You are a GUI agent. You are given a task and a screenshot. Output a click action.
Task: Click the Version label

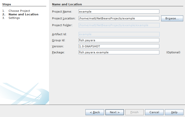[x=58, y=46]
